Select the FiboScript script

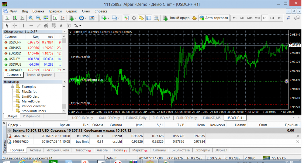[29, 92]
